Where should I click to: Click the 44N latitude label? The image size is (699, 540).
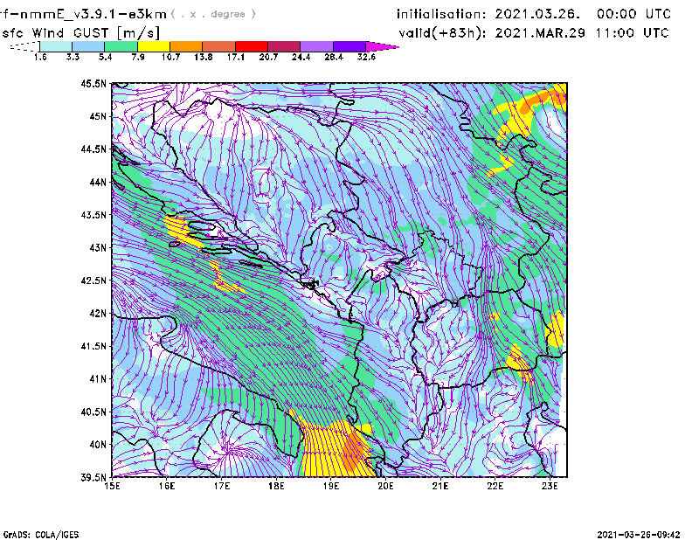coord(98,182)
